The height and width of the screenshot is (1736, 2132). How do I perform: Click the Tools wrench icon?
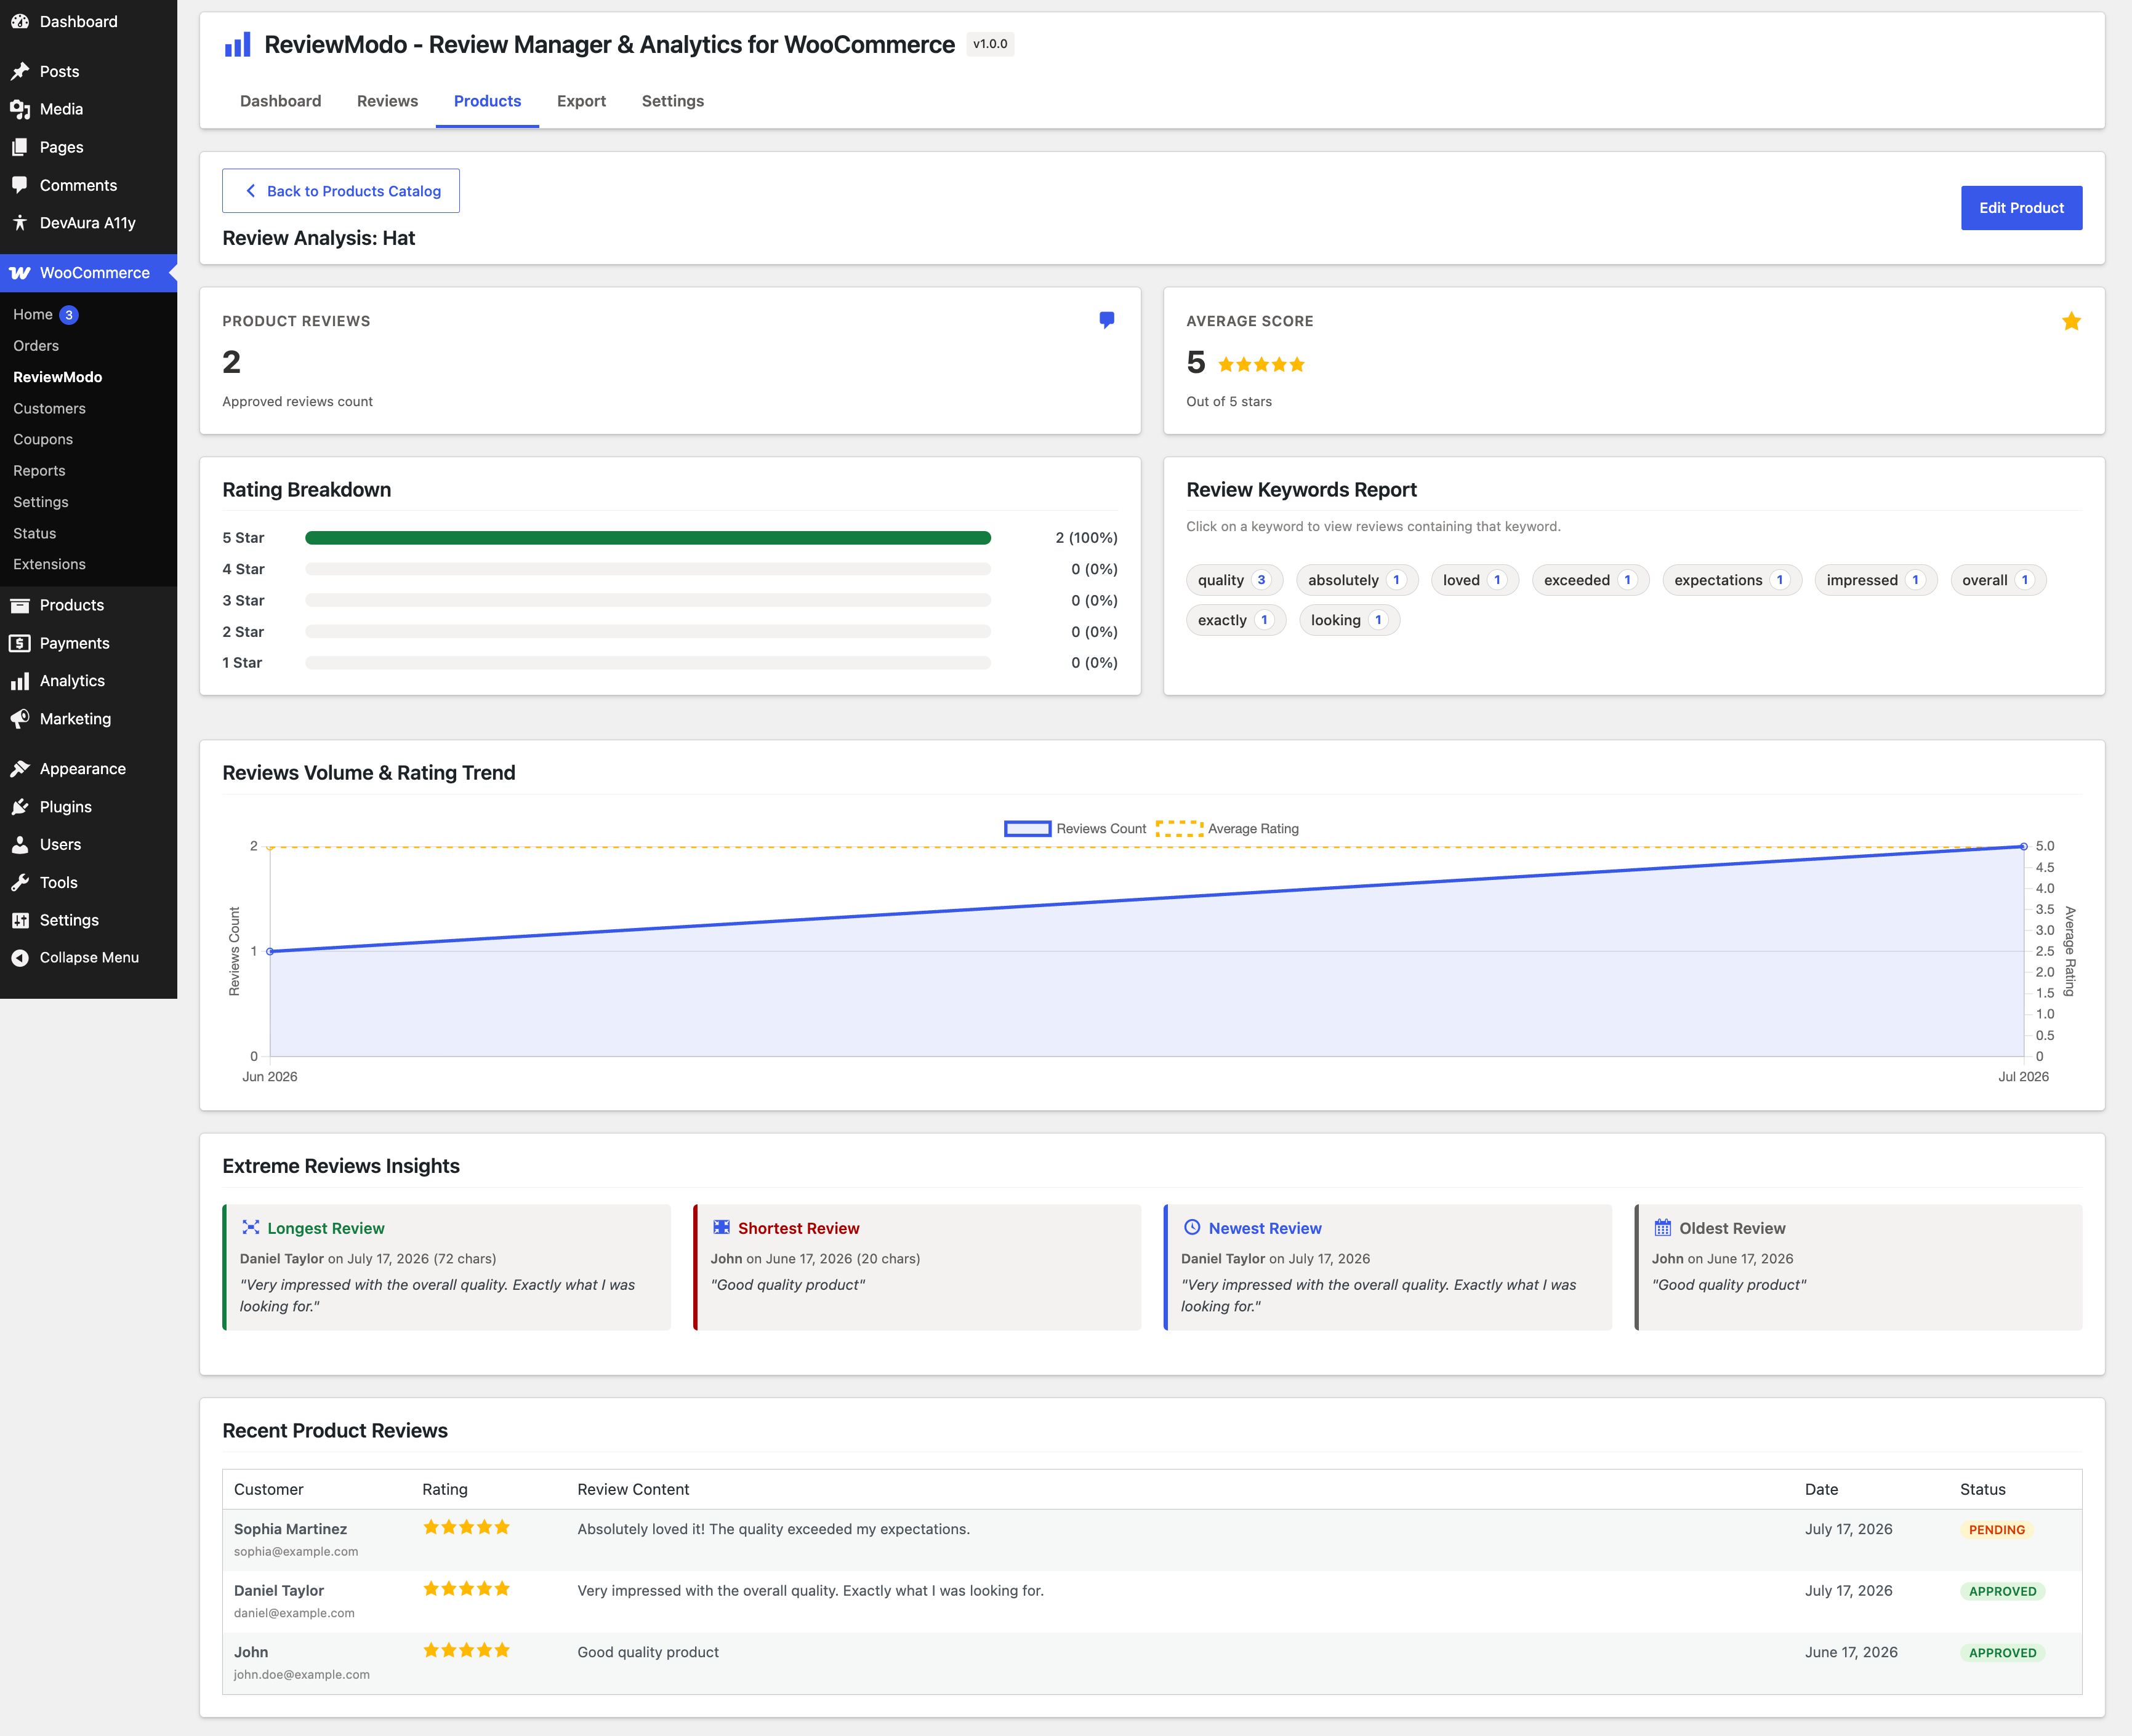point(20,882)
